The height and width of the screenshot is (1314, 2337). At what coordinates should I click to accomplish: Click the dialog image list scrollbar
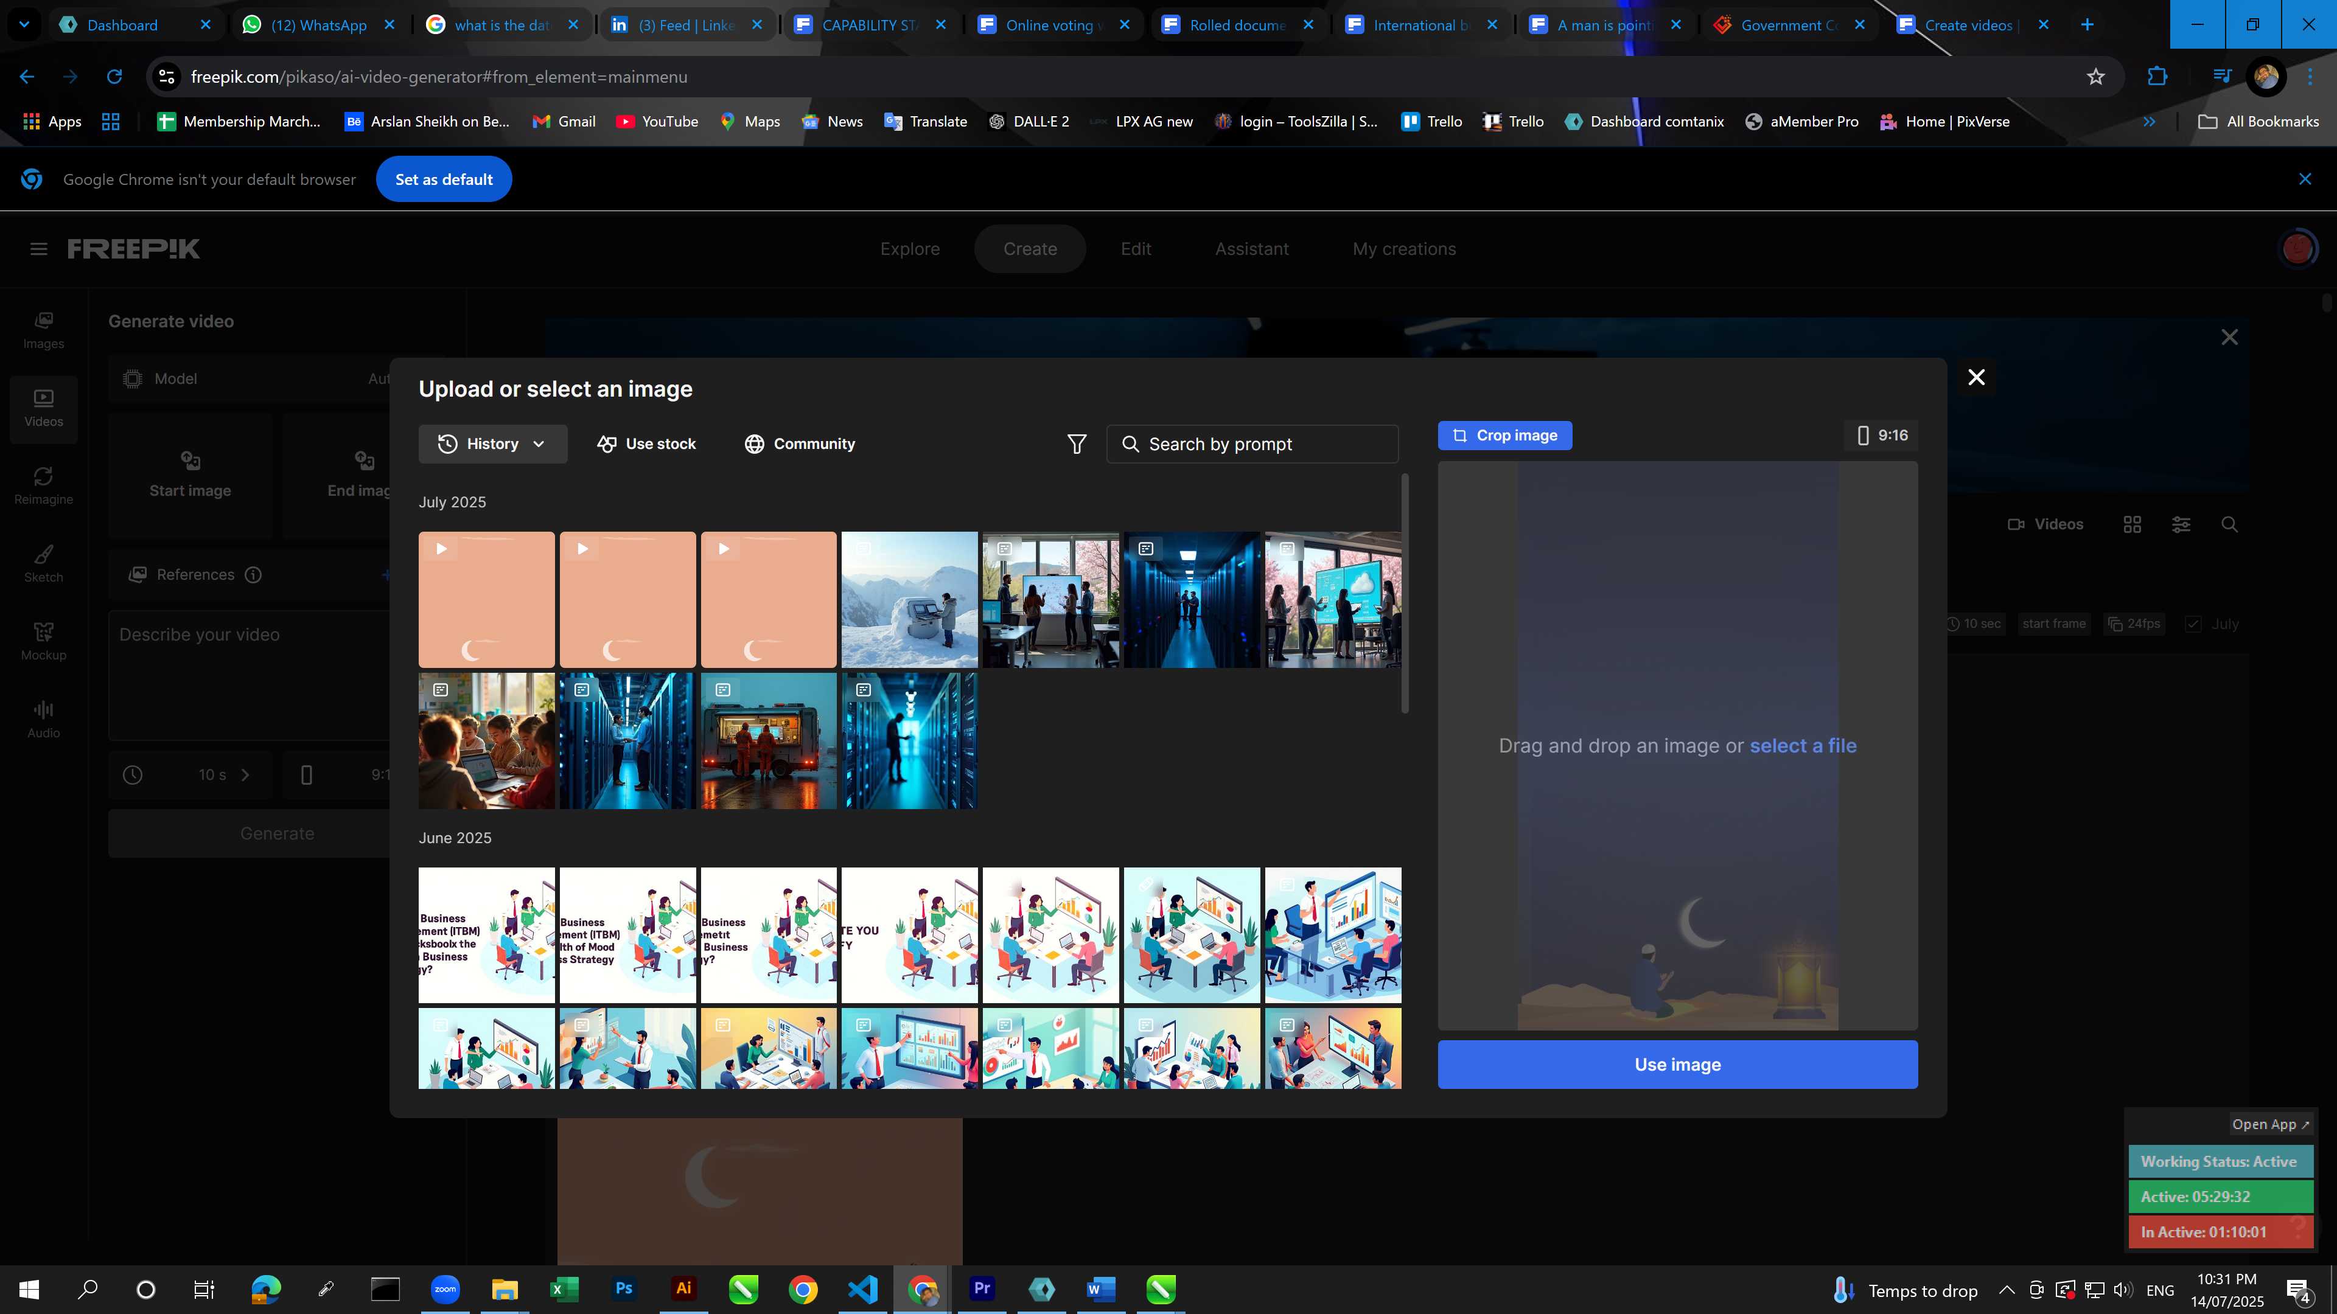tap(1405, 593)
